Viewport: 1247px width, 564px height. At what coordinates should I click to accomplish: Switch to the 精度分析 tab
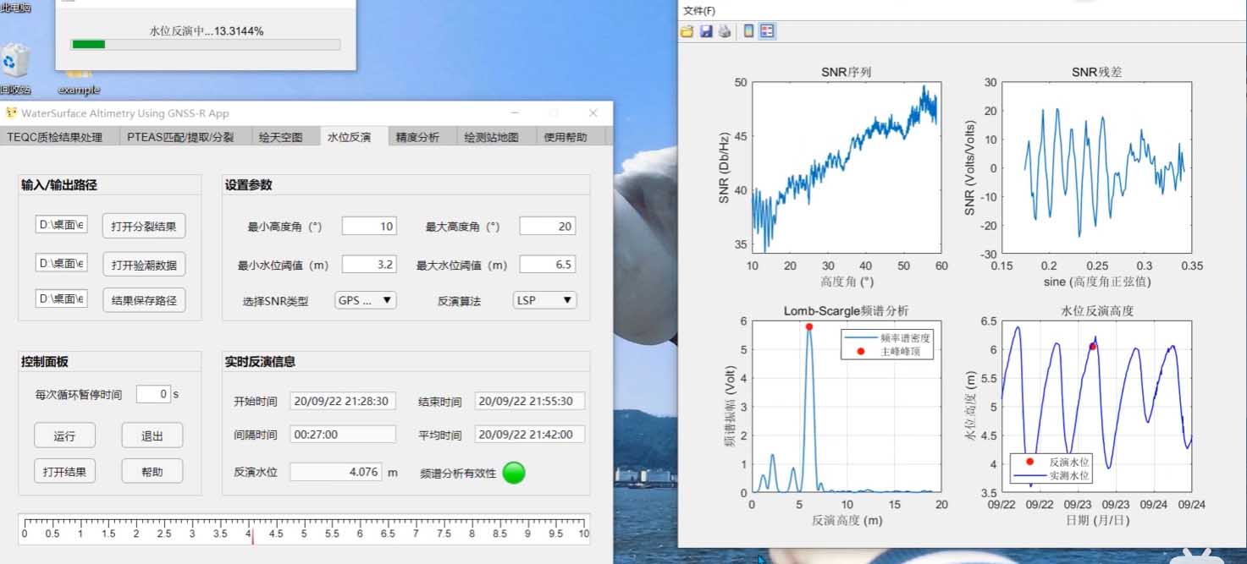417,137
